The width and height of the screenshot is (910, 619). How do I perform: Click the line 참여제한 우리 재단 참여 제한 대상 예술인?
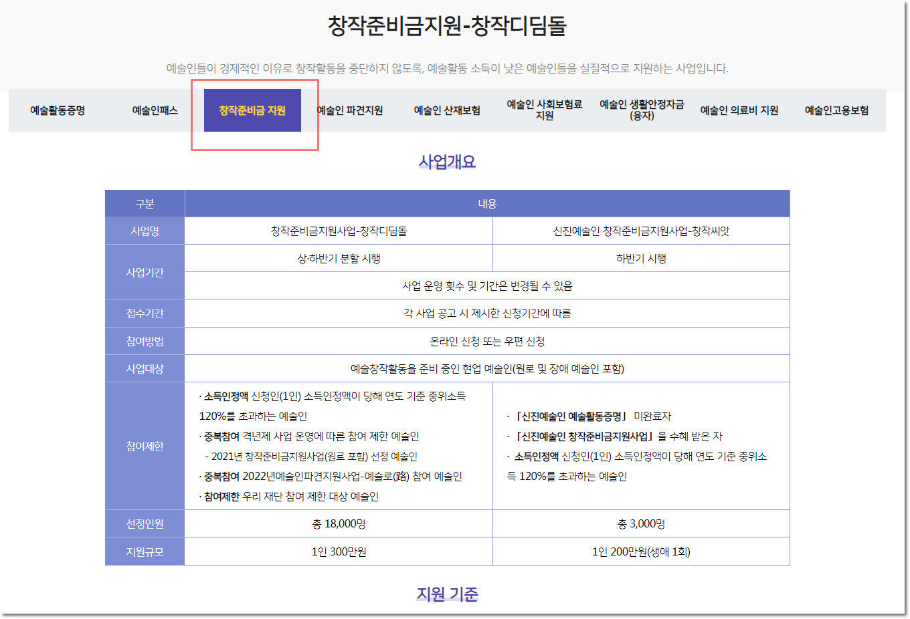[289, 497]
